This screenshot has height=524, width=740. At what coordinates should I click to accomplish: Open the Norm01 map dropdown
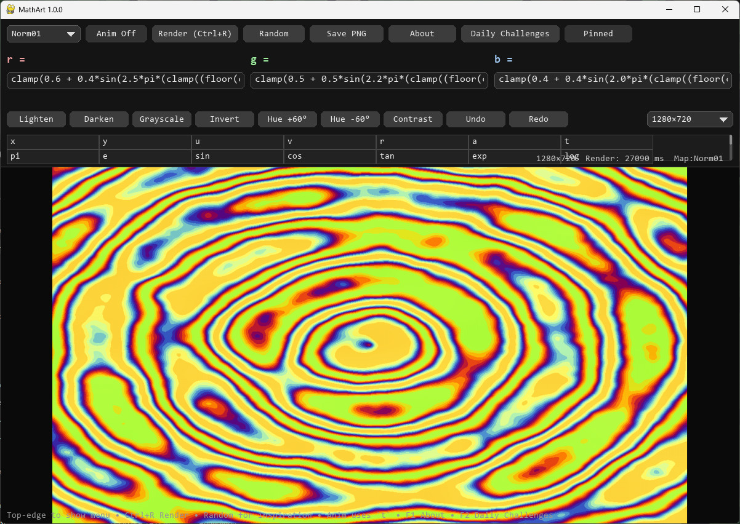pos(44,34)
